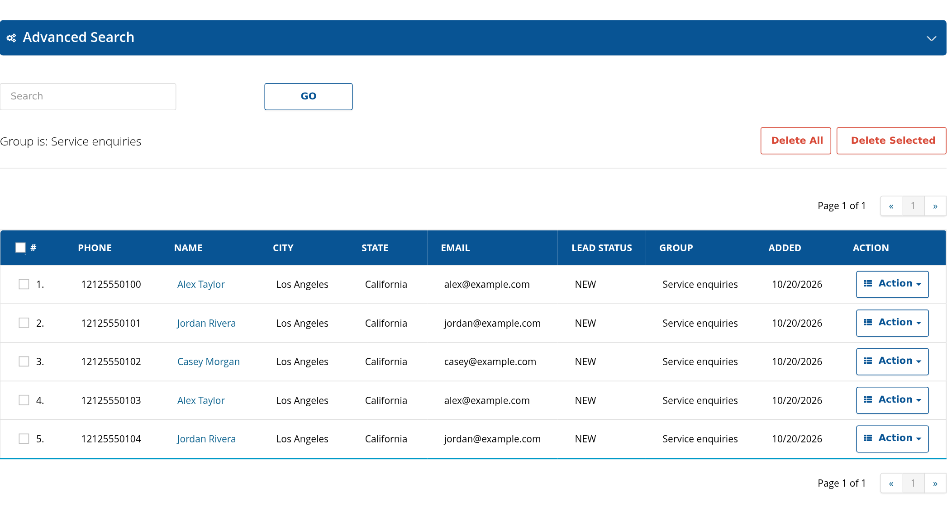The image size is (947, 507).
Task: Go to next page in top pagination
Action: pyautogui.click(x=935, y=206)
